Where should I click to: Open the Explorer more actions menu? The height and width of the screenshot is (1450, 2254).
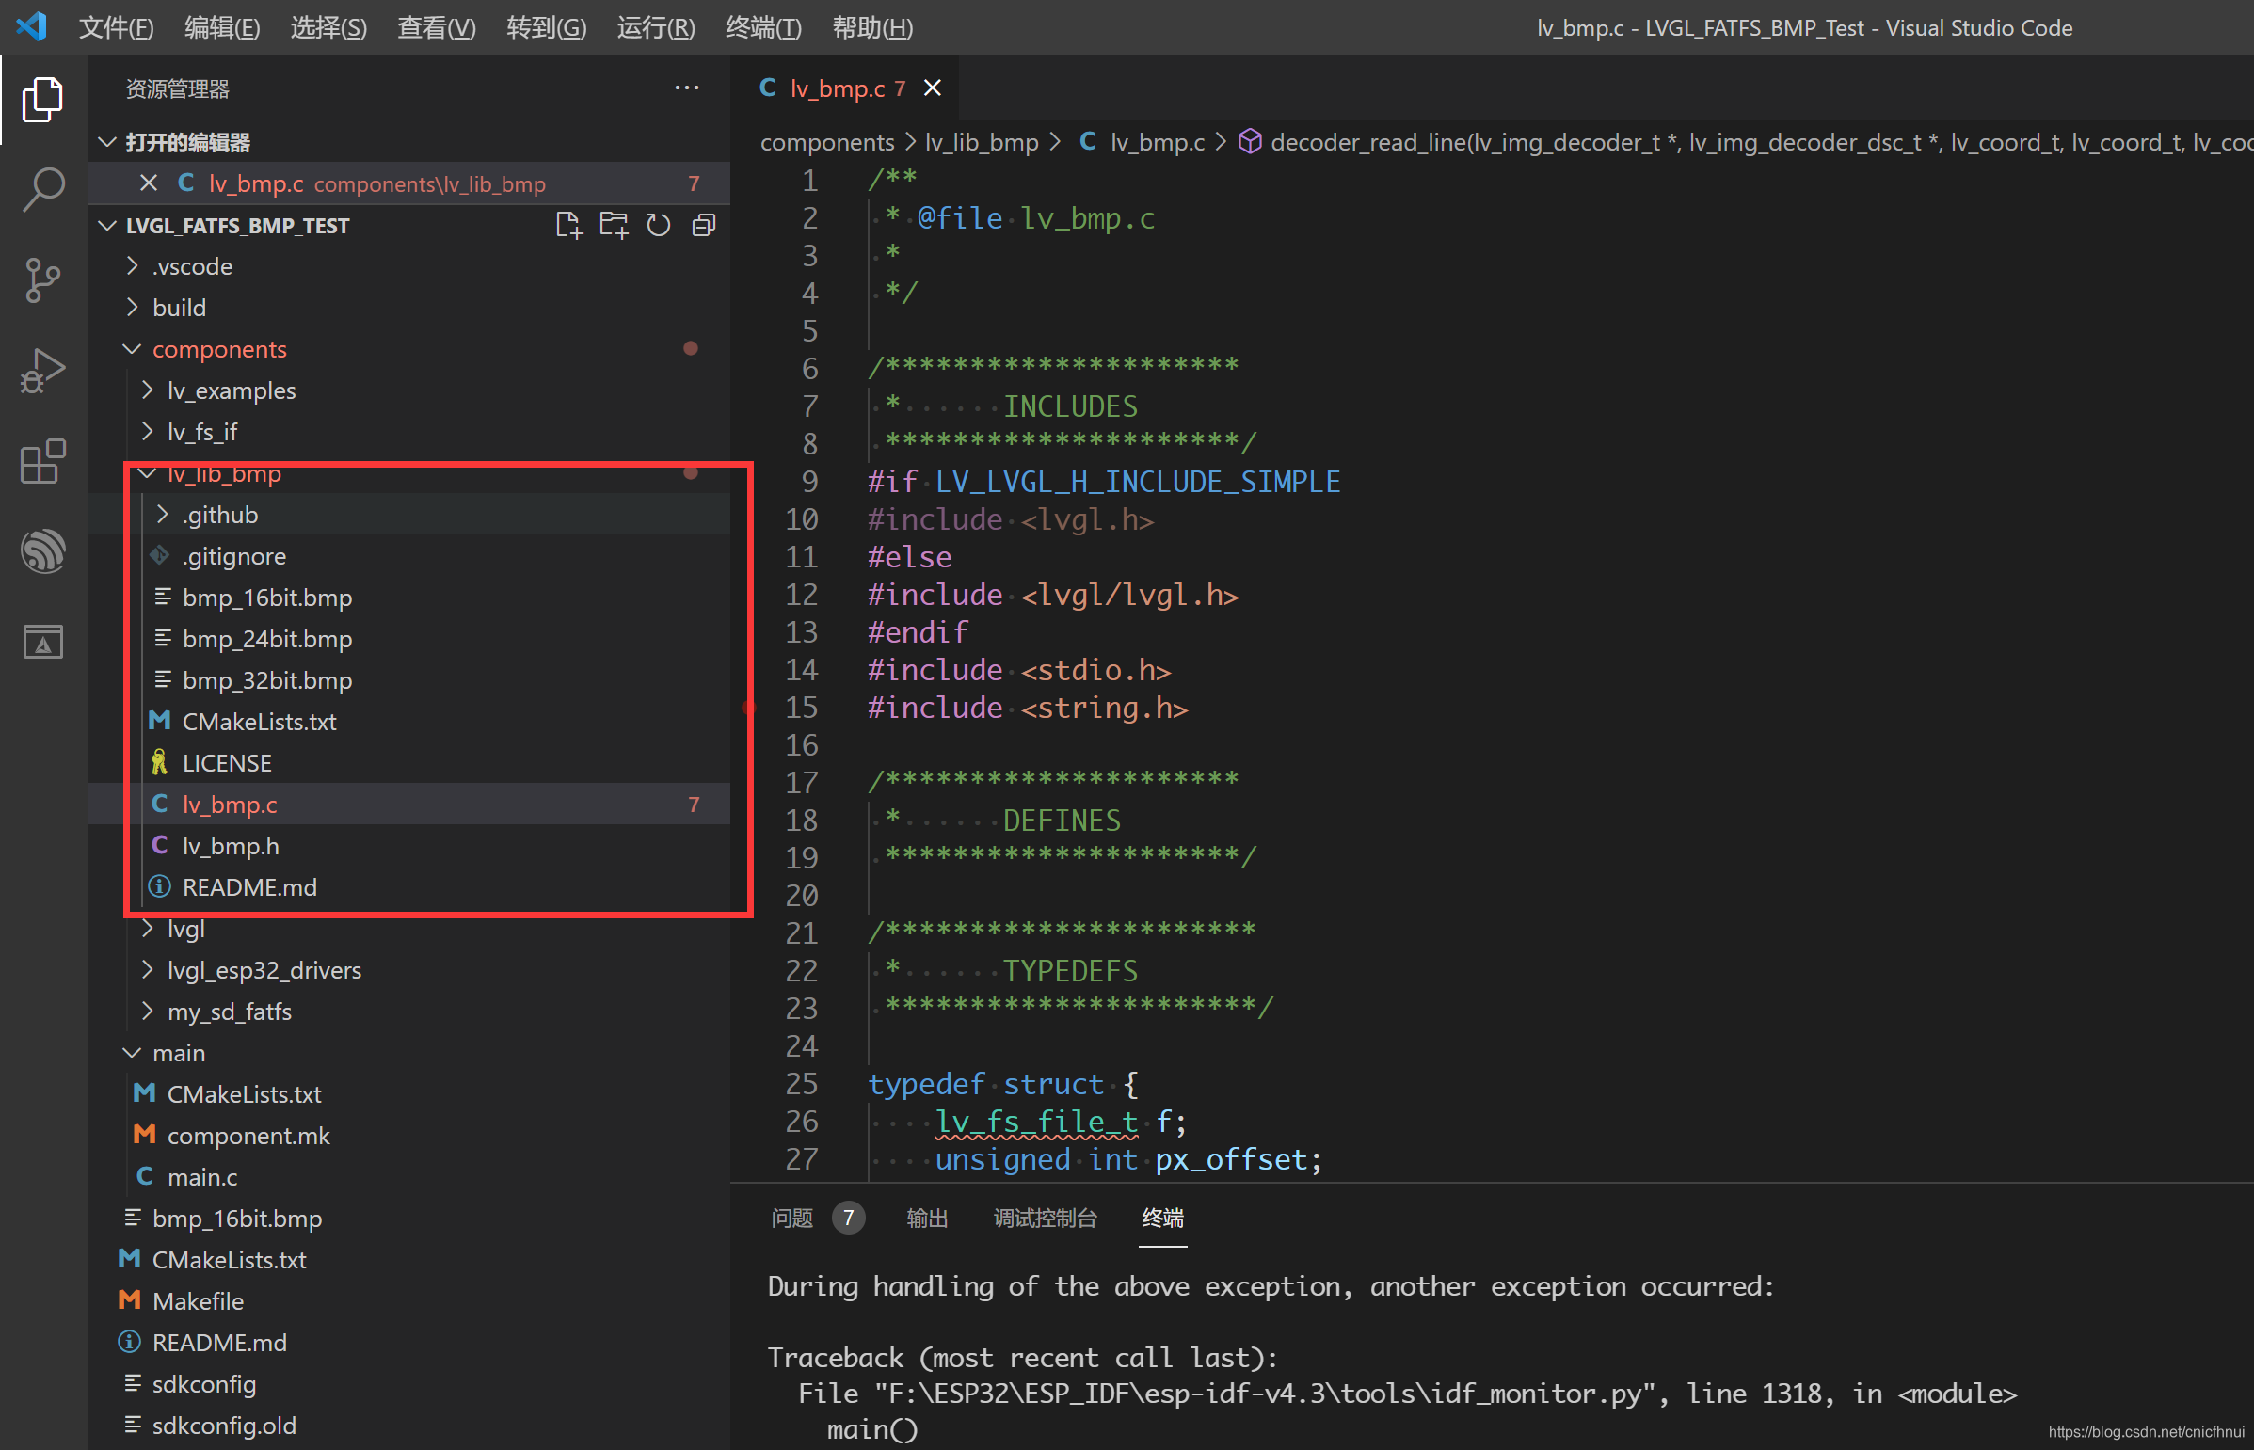click(686, 88)
